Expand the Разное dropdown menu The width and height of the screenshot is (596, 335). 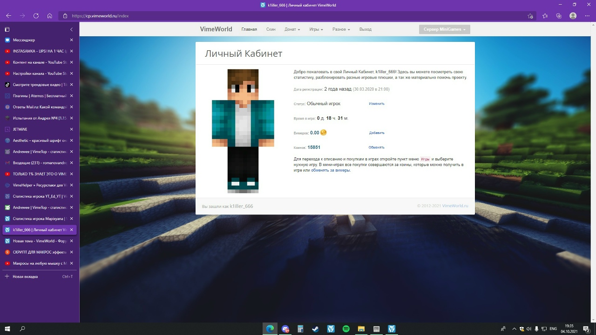pos(341,29)
